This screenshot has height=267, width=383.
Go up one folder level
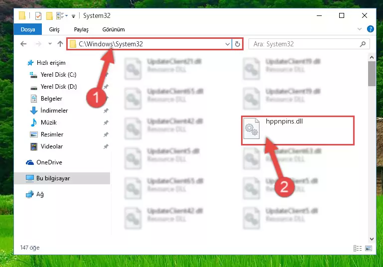pyautogui.click(x=60, y=44)
